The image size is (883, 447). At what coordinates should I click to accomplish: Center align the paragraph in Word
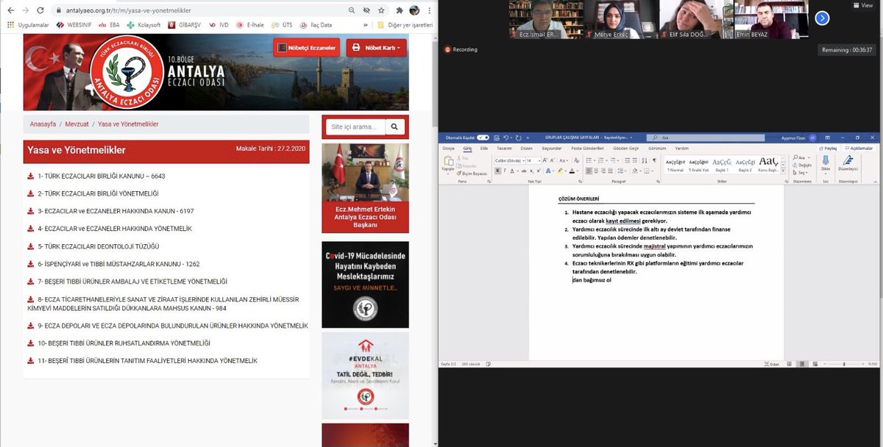tap(596, 171)
